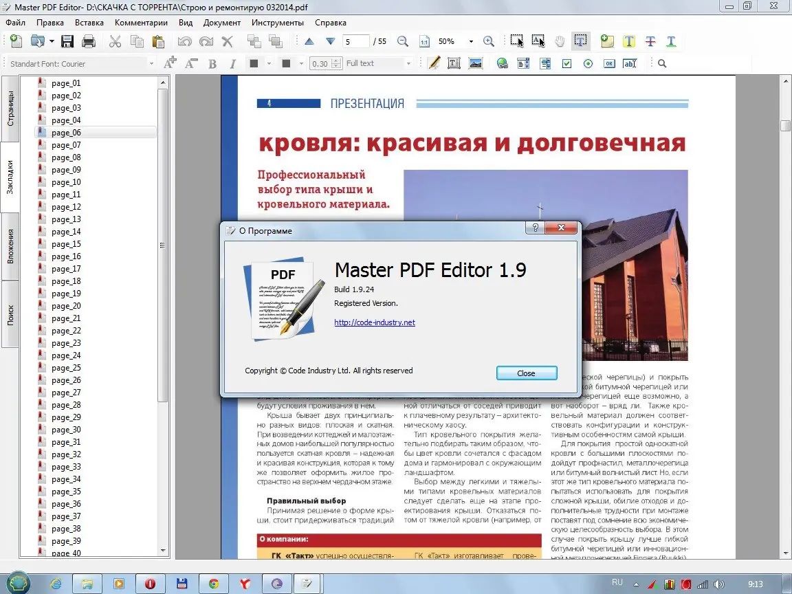Screen dimensions: 792x594
Task: Open the Правка menu
Action: pyautogui.click(x=50, y=22)
